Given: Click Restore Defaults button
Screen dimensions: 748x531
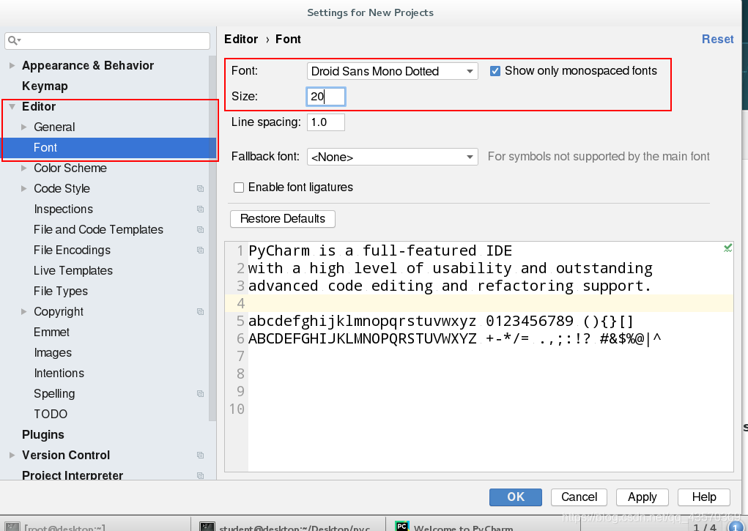Looking at the screenshot, I should coord(282,219).
